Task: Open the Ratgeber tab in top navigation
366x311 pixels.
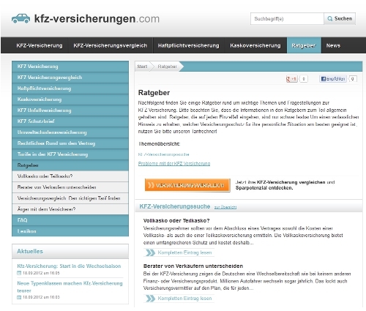Action: 304,45
